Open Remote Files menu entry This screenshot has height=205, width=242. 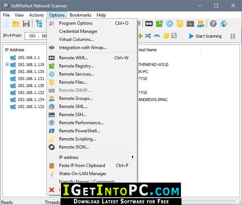(92, 82)
